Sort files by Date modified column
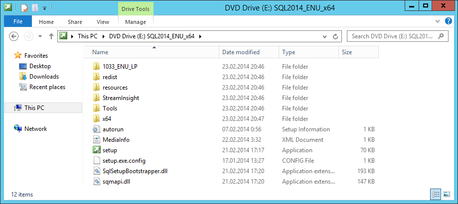 pos(241,52)
